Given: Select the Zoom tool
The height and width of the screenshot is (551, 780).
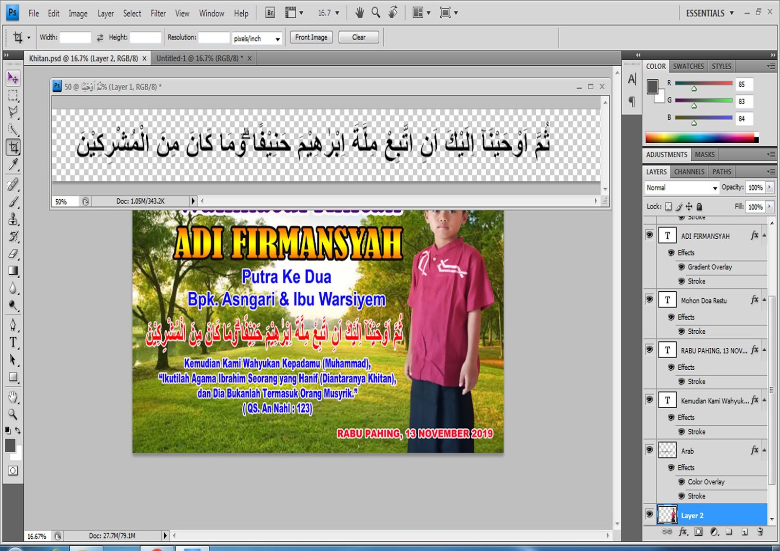Looking at the screenshot, I should coord(13,415).
